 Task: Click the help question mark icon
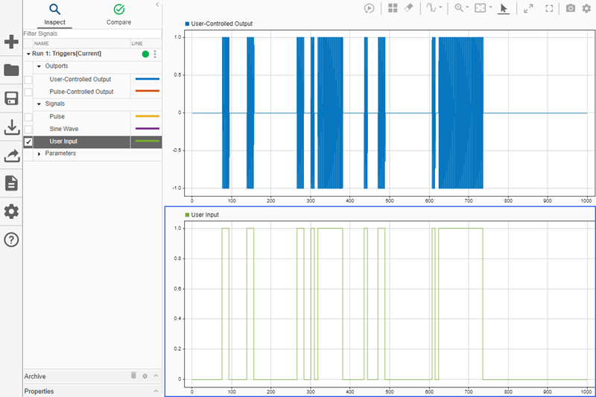coord(11,239)
